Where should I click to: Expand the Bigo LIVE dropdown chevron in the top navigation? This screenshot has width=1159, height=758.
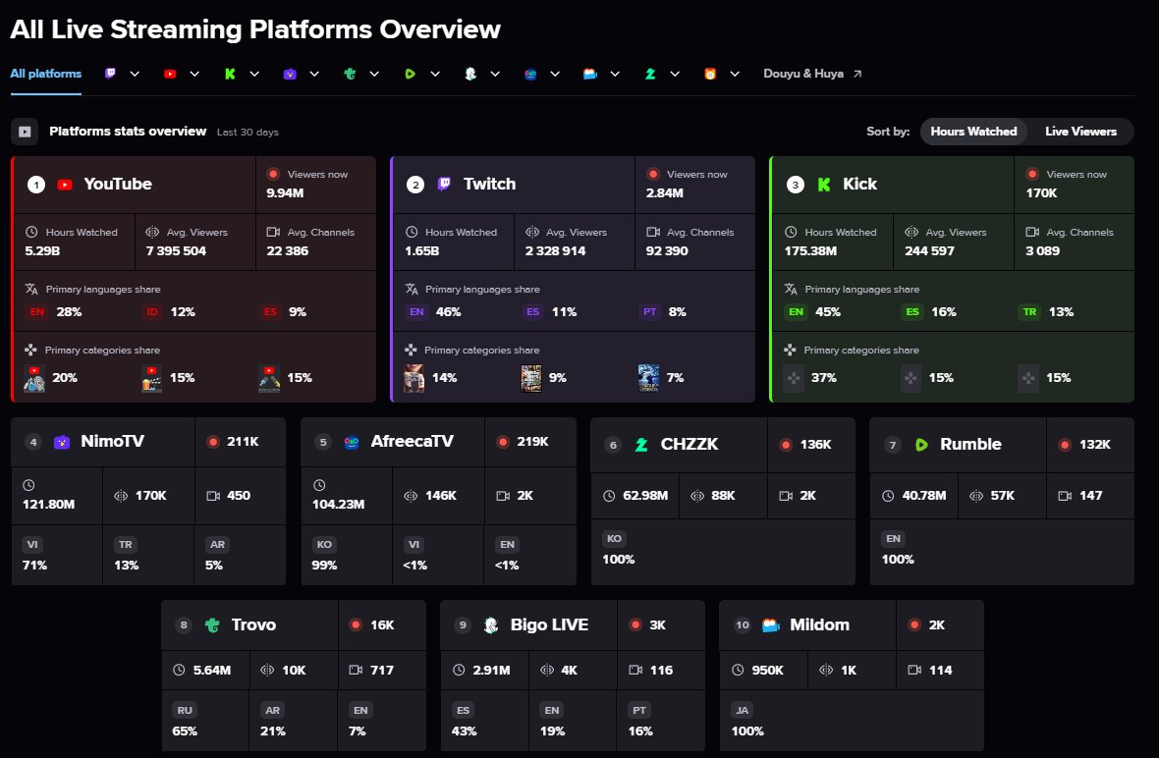tap(494, 74)
